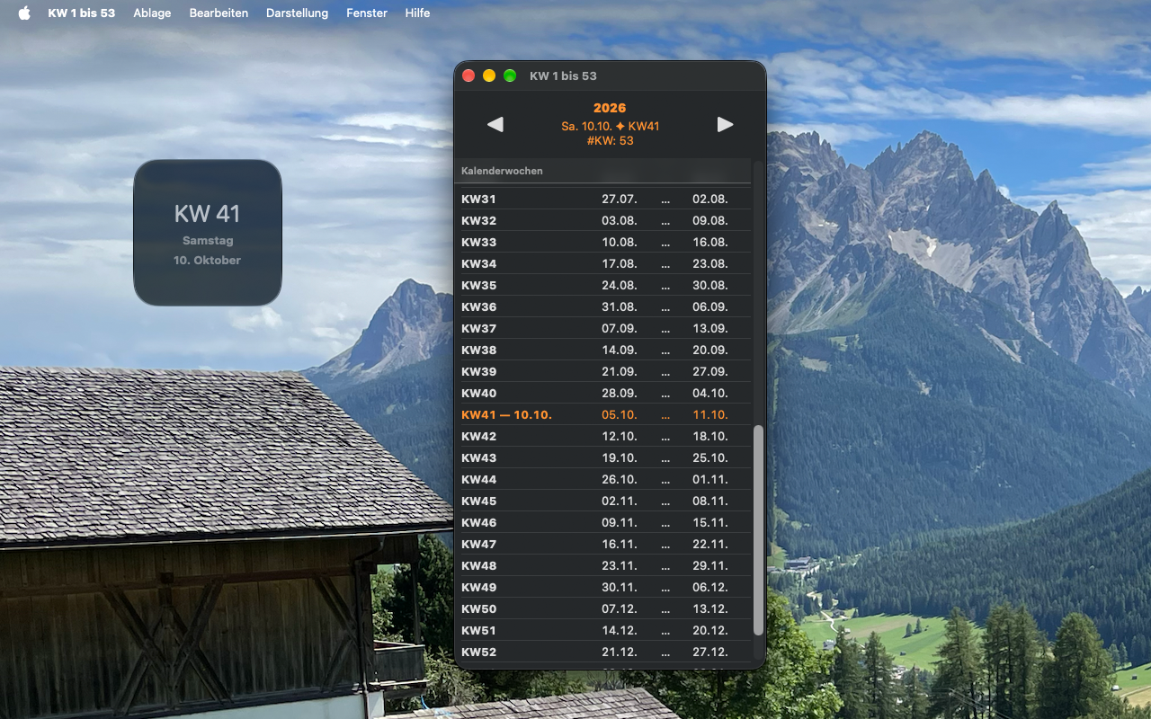Click the Sa. 10.10. KW41 date label
Image resolution: width=1151 pixels, height=719 pixels.
610,126
